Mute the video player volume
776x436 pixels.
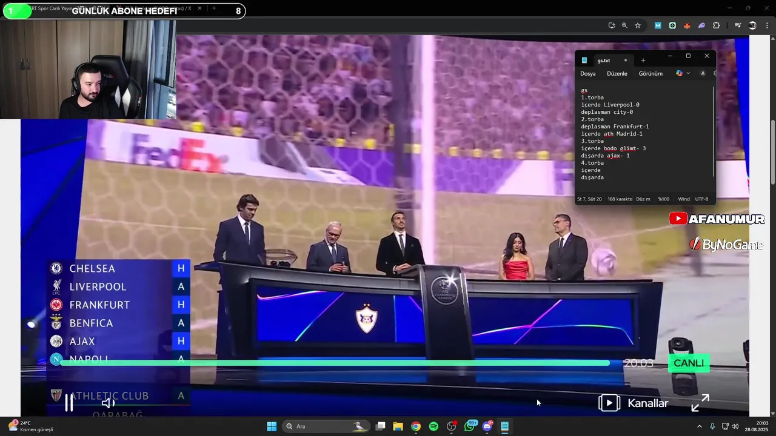pyautogui.click(x=108, y=403)
